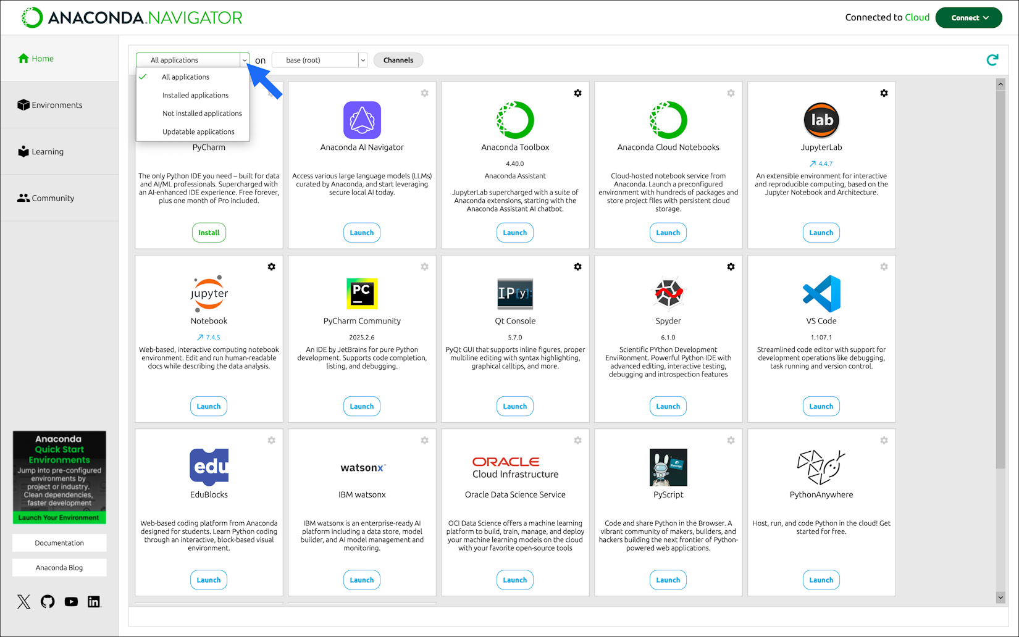This screenshot has width=1019, height=637.
Task: Open Anaconda's YouTube channel from footer
Action: point(71,602)
